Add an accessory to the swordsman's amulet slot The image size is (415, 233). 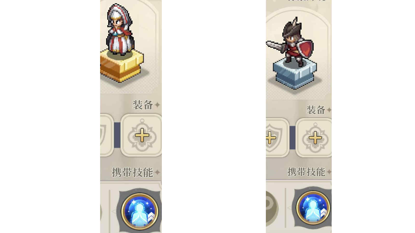click(x=314, y=137)
